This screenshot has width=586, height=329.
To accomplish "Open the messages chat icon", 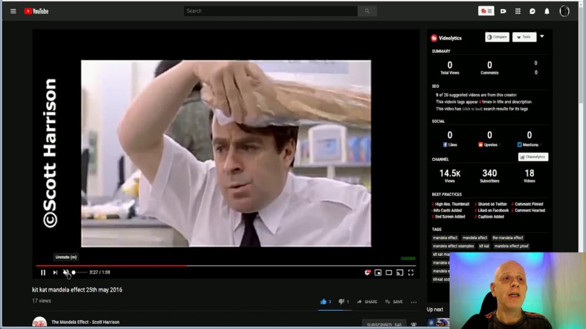I will 532,11.
